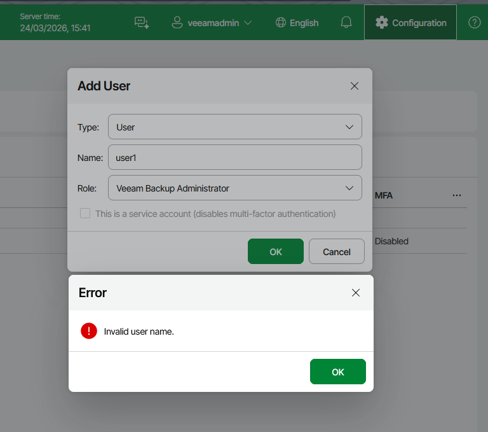The image size is (488, 432).
Task: Dismiss the Error dialog with OK
Action: click(x=338, y=372)
